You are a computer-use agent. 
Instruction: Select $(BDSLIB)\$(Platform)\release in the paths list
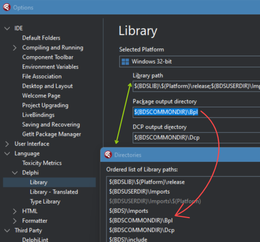(x=147, y=182)
